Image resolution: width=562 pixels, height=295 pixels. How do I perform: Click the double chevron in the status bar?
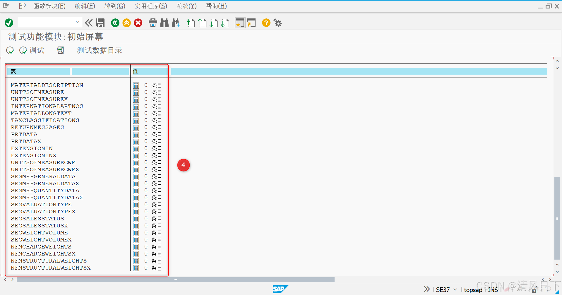426,289
